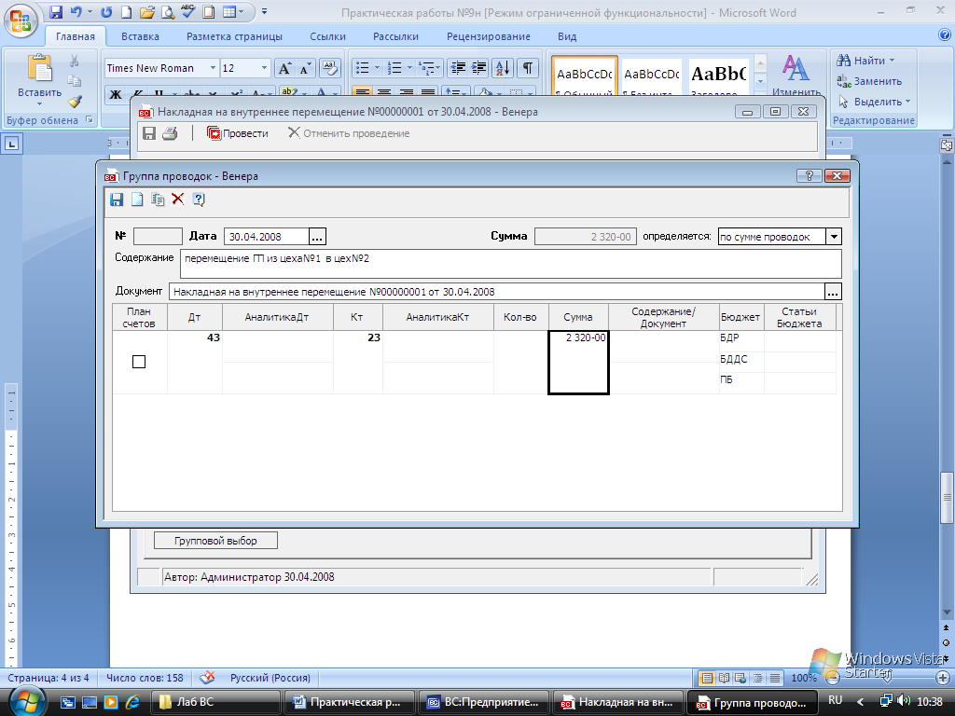
Task: Cut selection with scissors icon
Action: point(75,61)
